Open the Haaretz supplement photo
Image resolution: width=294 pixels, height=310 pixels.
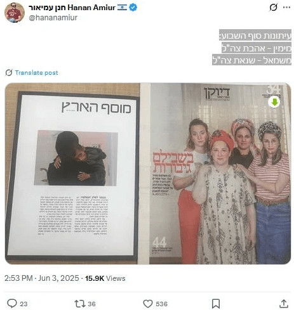(x=72, y=174)
